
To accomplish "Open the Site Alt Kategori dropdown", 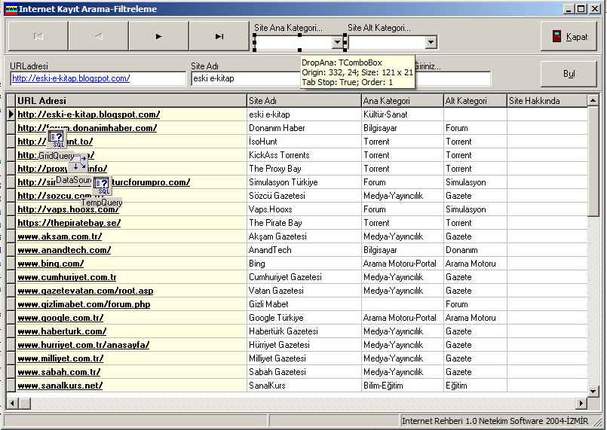I will coord(431,42).
